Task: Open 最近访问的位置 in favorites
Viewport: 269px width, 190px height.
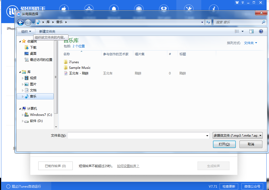Action: (x=41, y=60)
